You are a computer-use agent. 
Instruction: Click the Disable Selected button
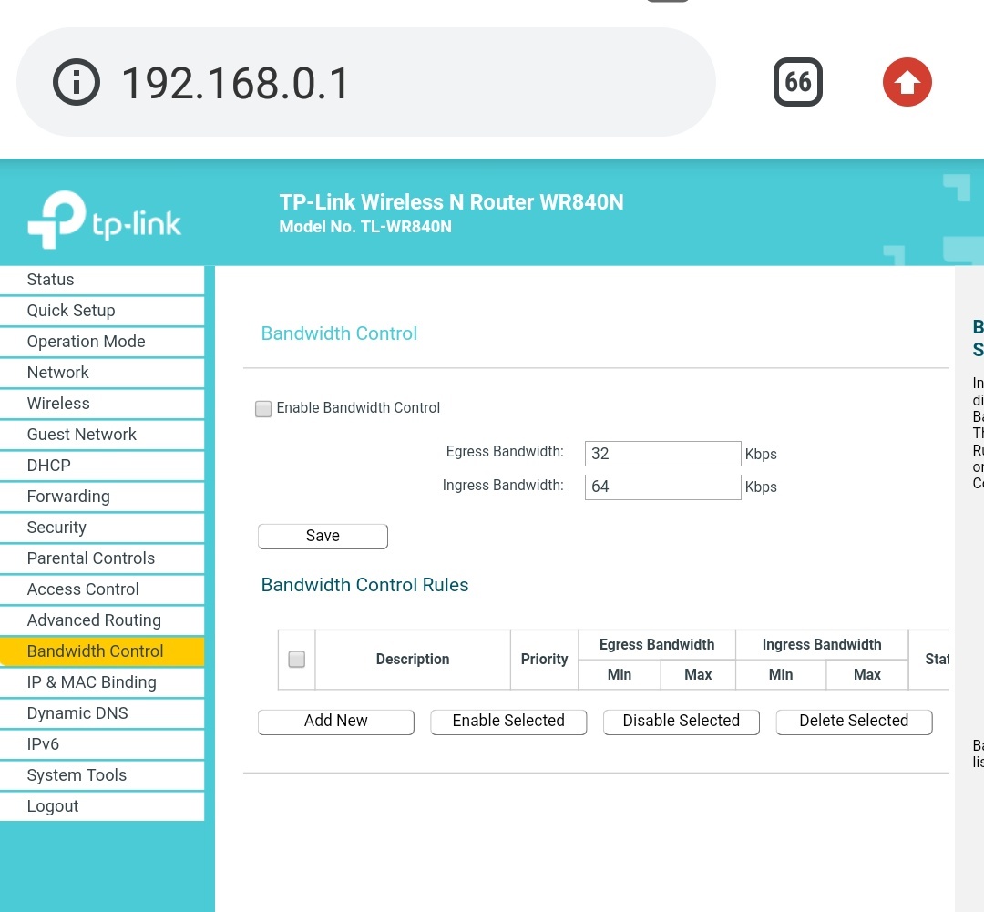pos(681,721)
